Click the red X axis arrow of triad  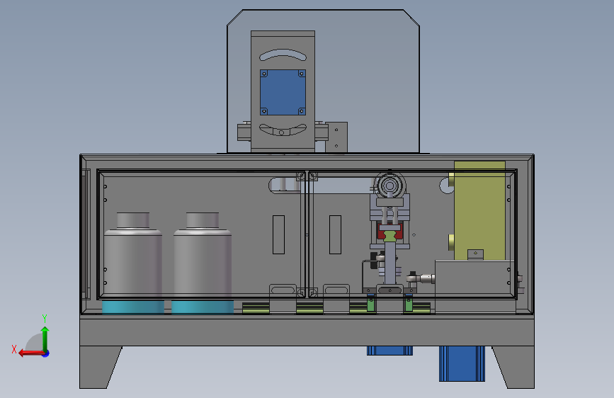[31, 353]
